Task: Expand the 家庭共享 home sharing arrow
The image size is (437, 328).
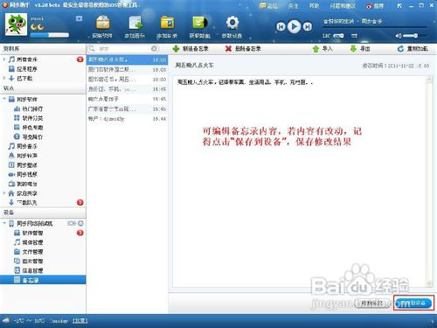Action: tap(4, 193)
